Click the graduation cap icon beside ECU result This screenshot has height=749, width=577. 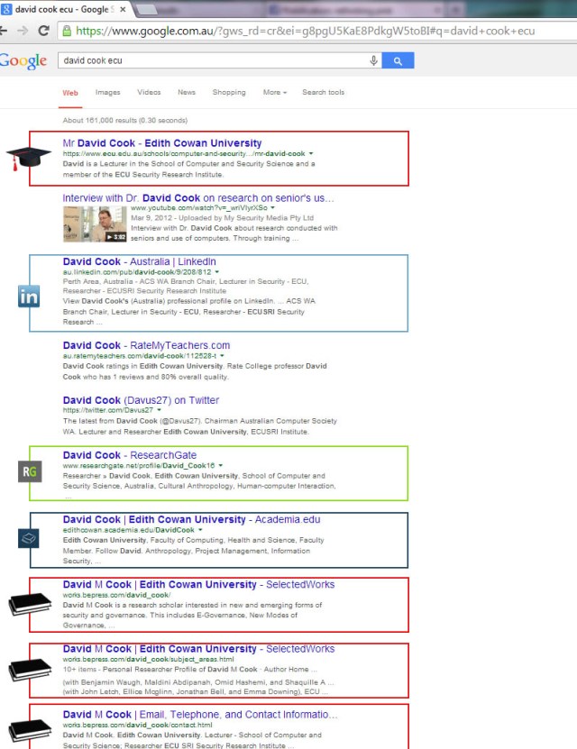(x=28, y=159)
